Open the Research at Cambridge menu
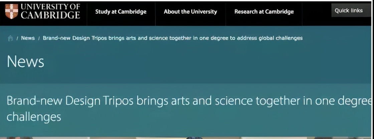This screenshot has height=139, width=374. 264,12
